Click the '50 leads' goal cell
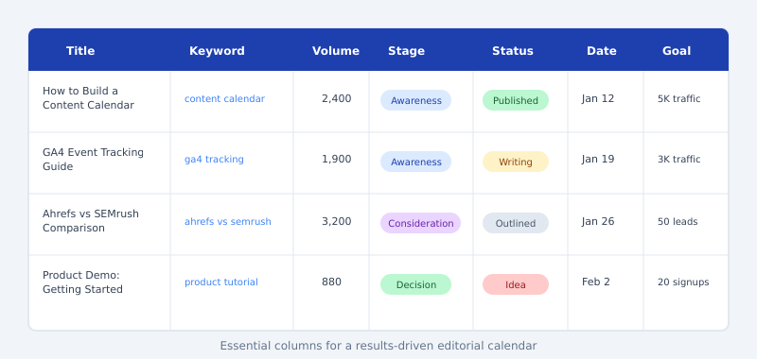The width and height of the screenshot is (757, 359). click(678, 222)
